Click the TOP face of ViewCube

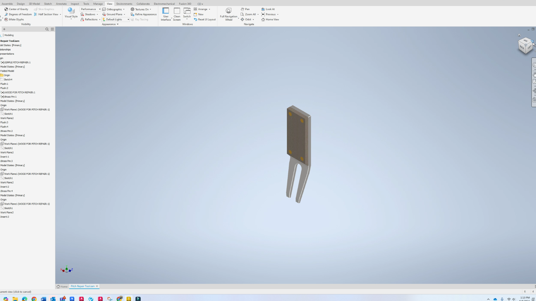coord(526,41)
